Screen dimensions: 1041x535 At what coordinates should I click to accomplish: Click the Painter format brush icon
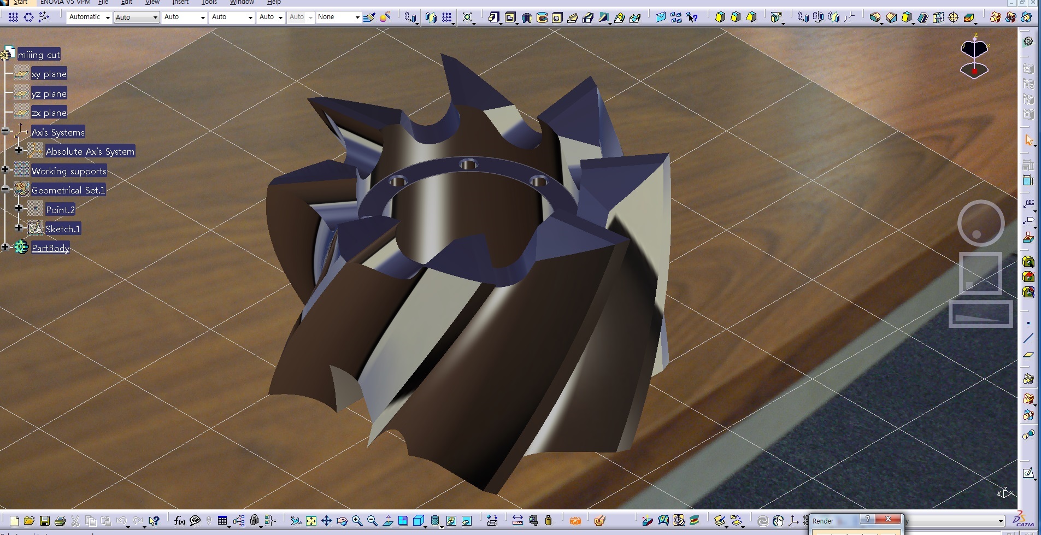(369, 17)
